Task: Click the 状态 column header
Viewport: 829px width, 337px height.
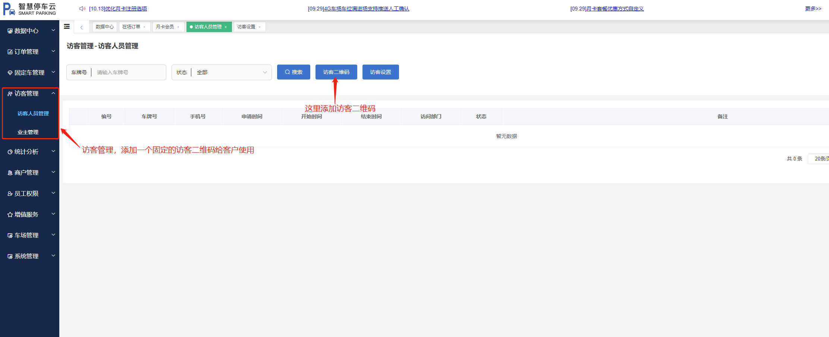Action: click(x=481, y=116)
